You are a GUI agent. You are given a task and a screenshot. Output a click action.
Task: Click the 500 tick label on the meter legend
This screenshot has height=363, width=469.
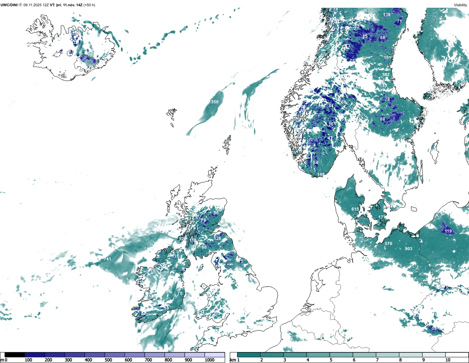108,360
